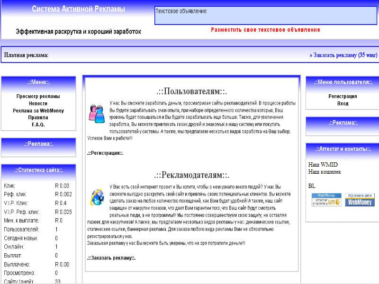Click the 'Выплат:' statistics label
Image resolution: width=379 pixels, height=284 pixels.
[13, 256]
